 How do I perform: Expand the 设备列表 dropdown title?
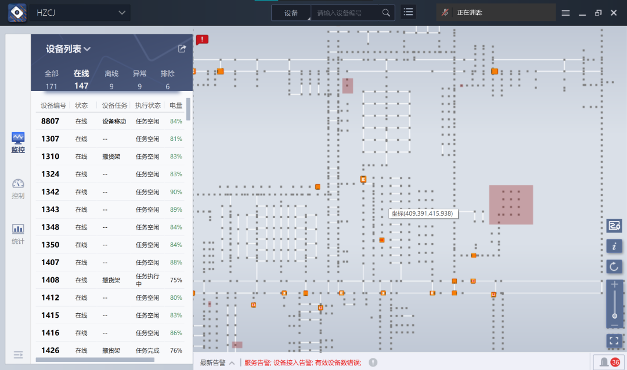point(69,49)
